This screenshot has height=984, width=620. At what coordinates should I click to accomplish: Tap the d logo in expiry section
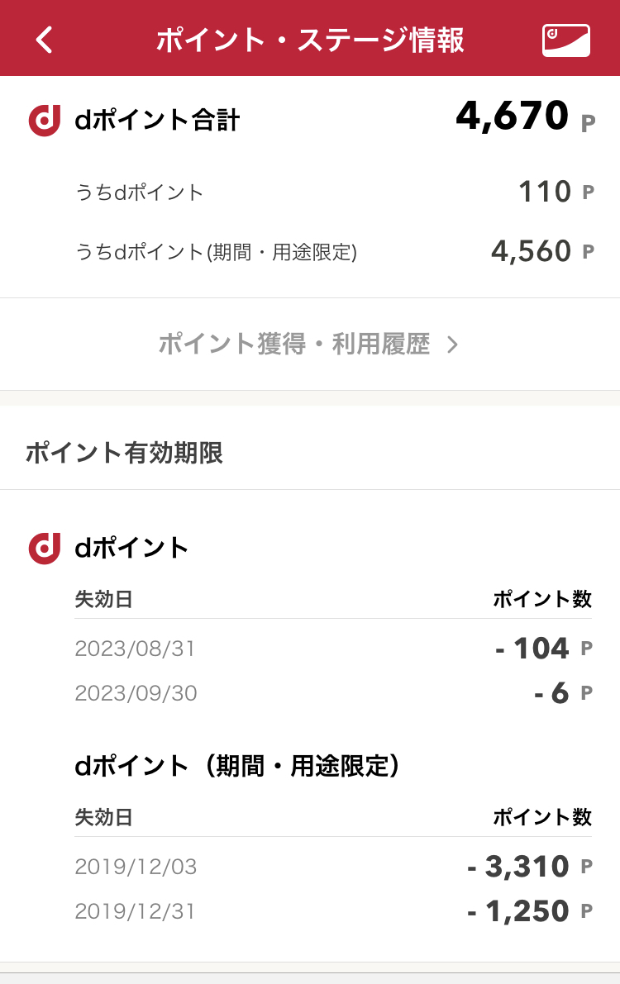coord(45,548)
